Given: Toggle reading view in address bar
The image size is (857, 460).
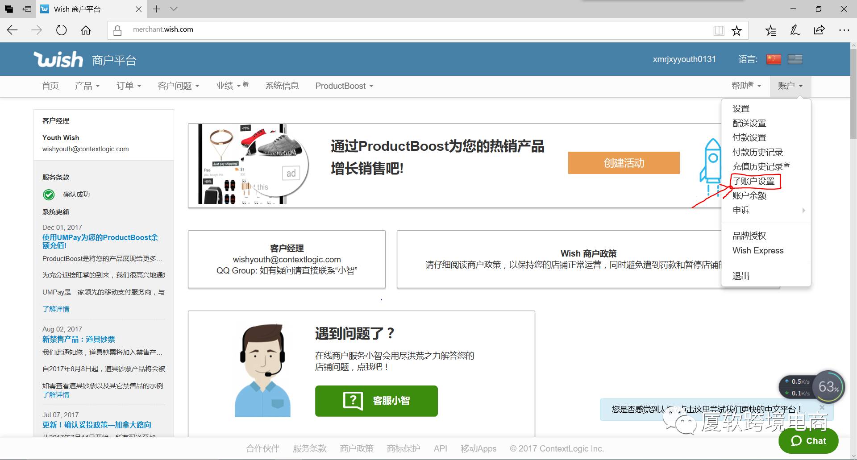Looking at the screenshot, I should coord(719,30).
